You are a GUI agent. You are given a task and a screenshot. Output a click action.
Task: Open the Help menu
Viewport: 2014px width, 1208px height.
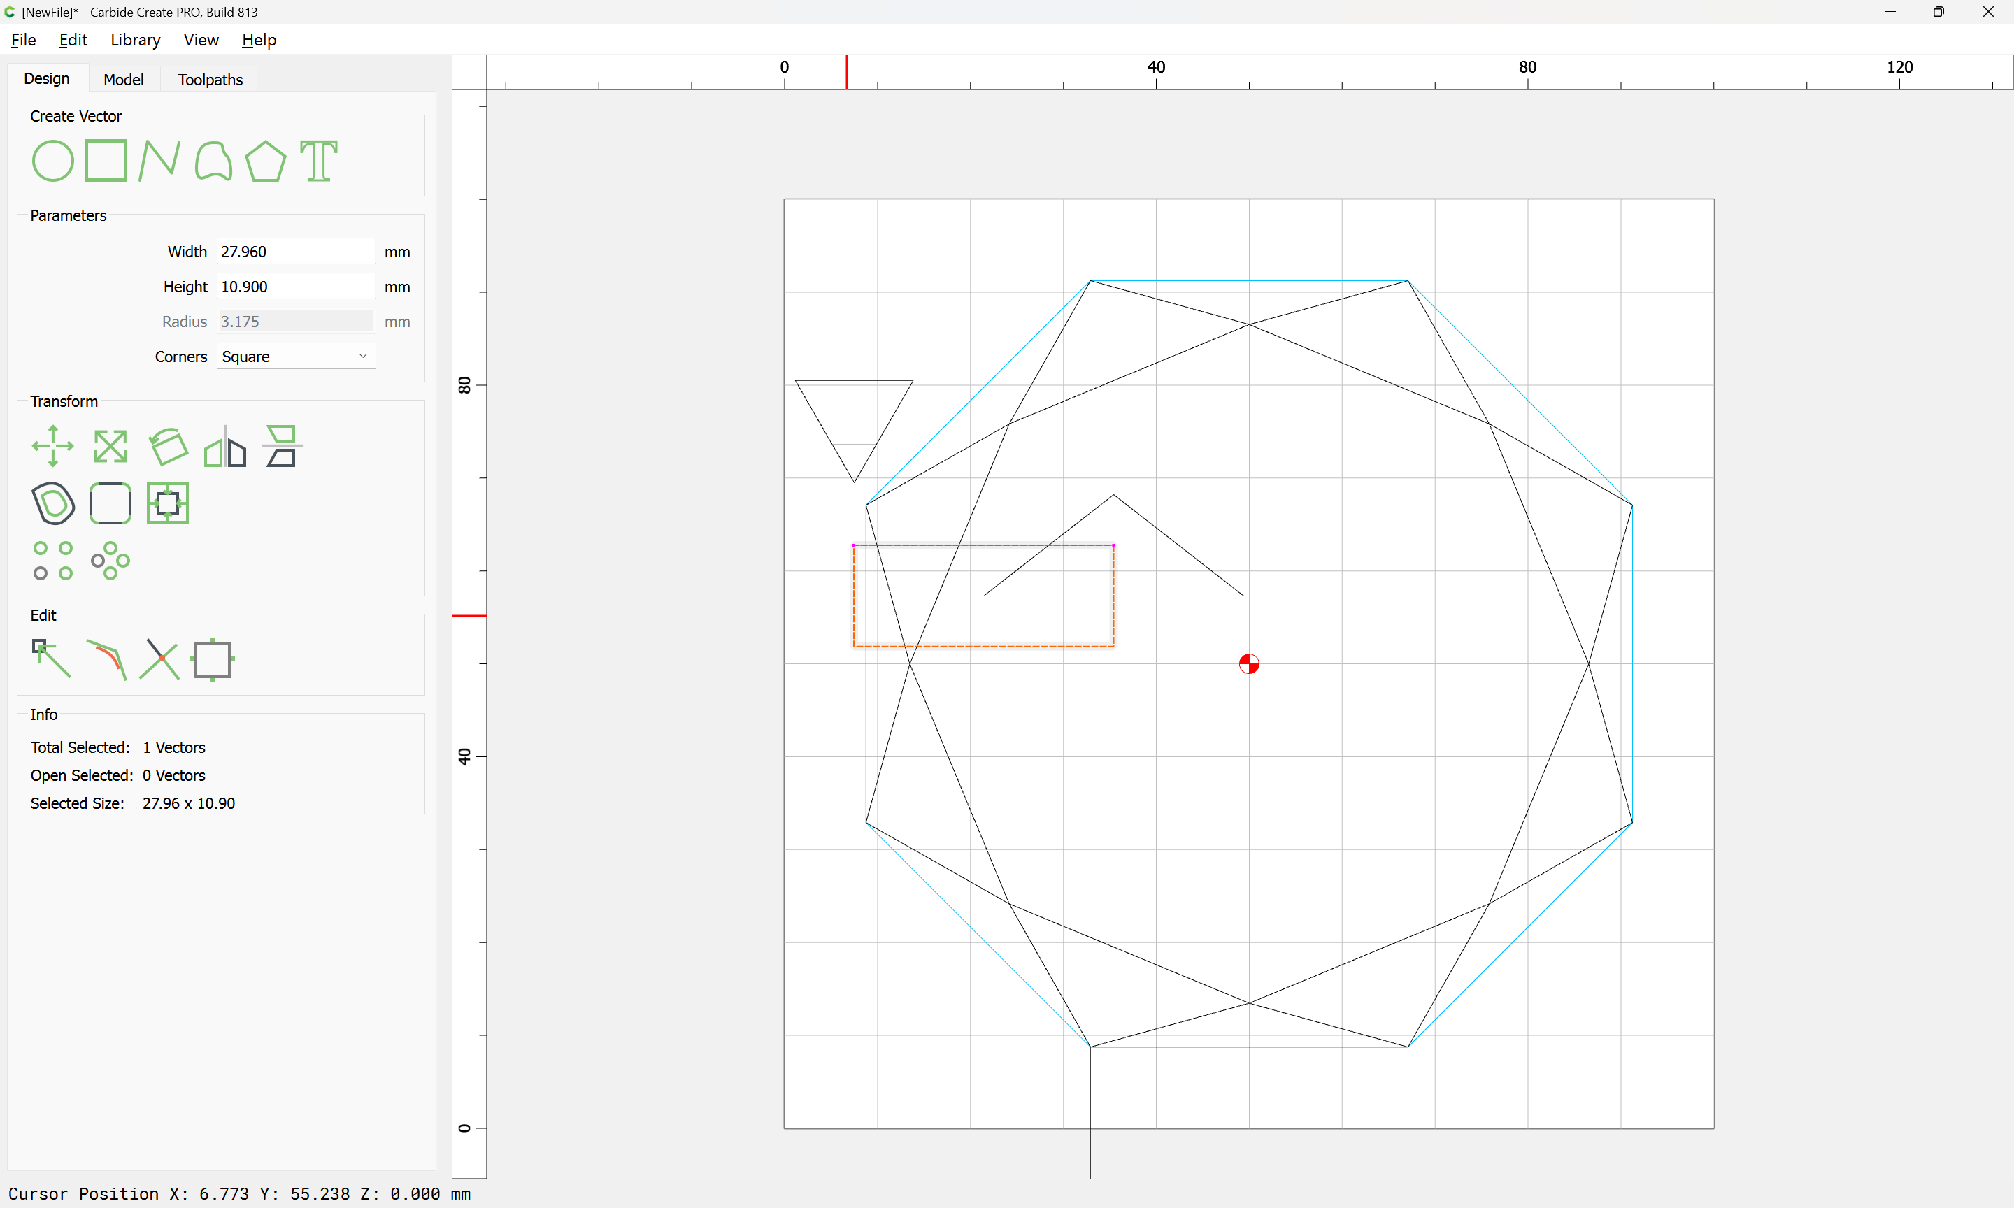259,40
